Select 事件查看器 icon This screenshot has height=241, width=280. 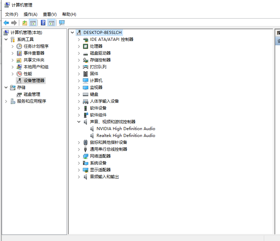pyautogui.click(x=19, y=53)
